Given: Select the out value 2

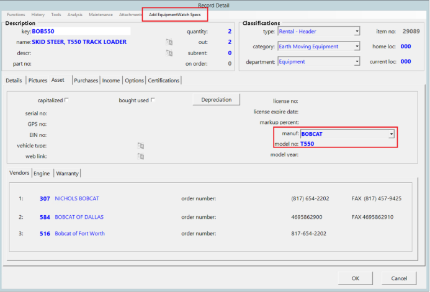Looking at the screenshot, I should (x=230, y=42).
